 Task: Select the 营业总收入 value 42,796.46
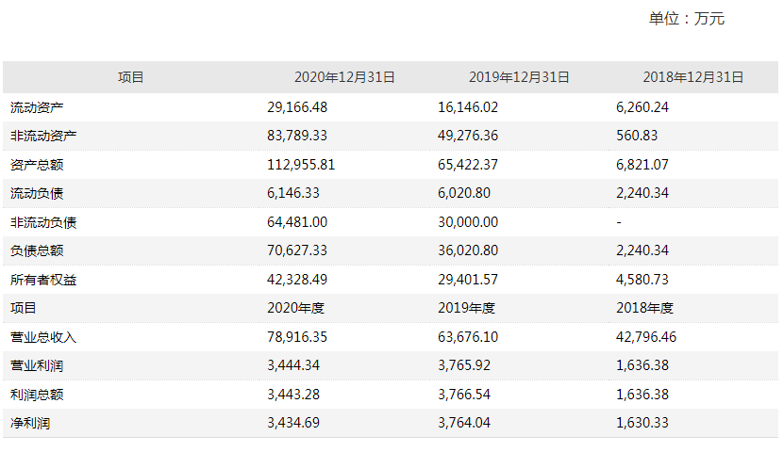[x=645, y=337]
